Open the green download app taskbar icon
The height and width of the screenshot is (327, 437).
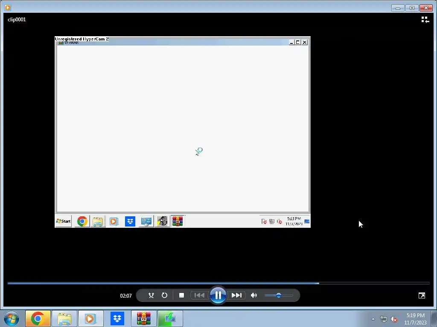[x=170, y=318]
